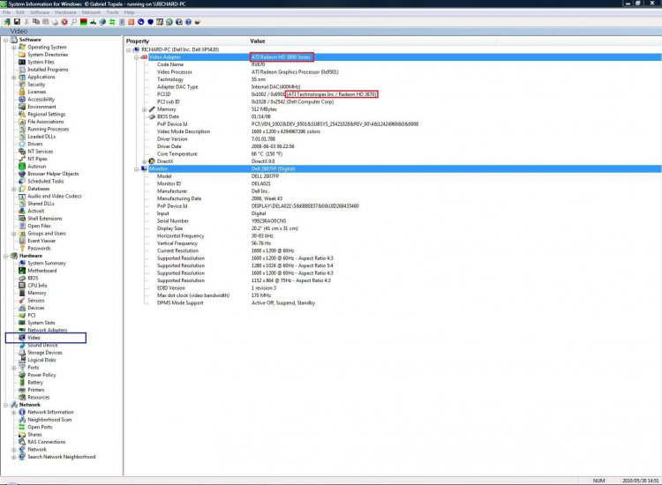
Task: Click the green arrows toolbar icon
Action: click(x=112, y=21)
